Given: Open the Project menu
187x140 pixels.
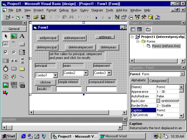Looking at the screenshot, I should click(x=38, y=10).
